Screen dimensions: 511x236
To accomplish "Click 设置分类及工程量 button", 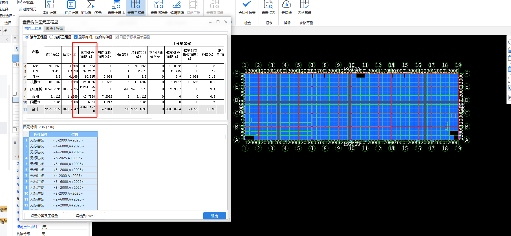I will click(x=44, y=216).
